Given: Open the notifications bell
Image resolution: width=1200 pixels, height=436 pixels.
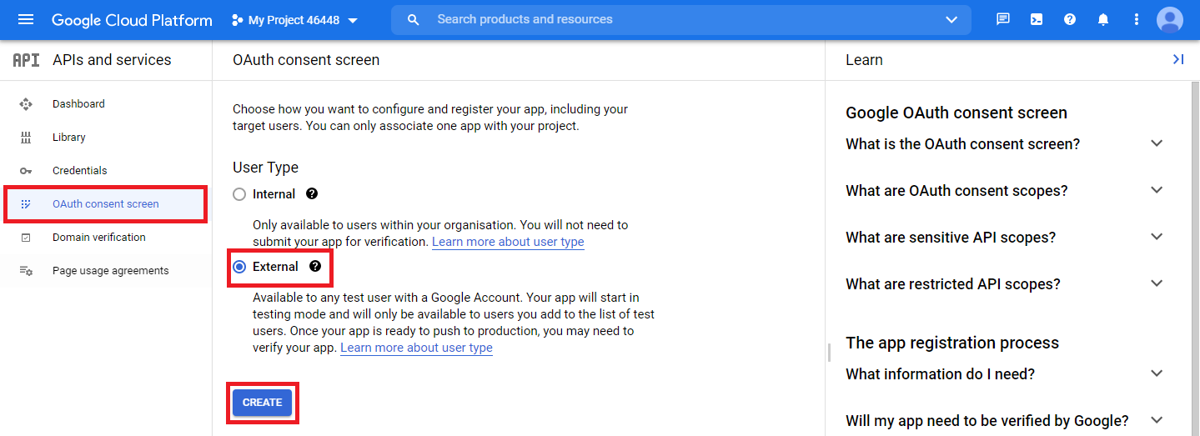Looking at the screenshot, I should (x=1103, y=19).
